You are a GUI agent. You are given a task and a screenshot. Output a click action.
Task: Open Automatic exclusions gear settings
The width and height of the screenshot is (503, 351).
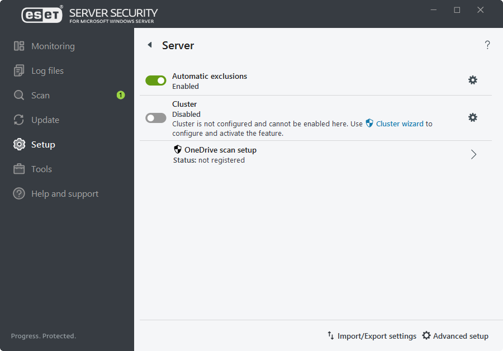coord(473,80)
